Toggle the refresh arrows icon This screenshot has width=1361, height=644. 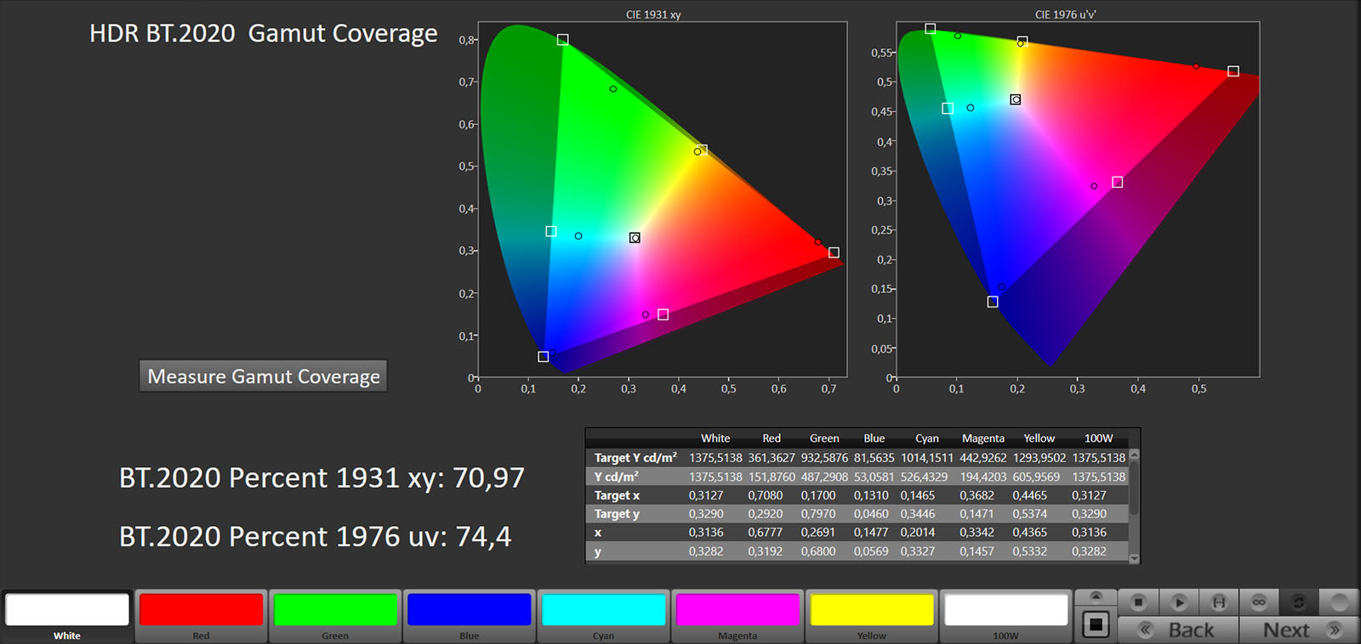[x=1299, y=602]
